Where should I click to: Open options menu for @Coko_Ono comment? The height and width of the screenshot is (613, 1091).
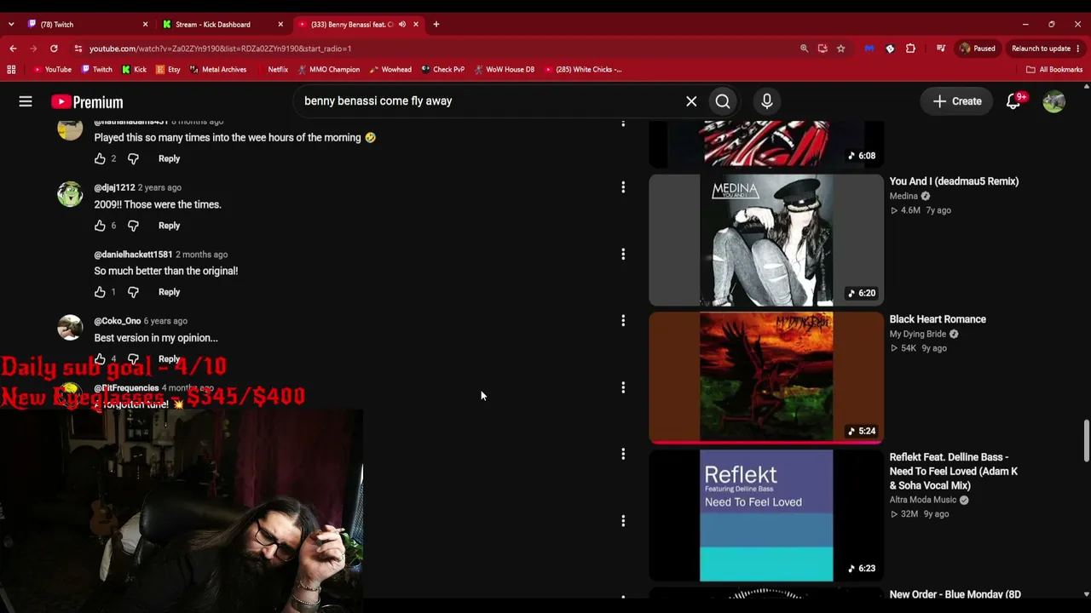point(623,320)
